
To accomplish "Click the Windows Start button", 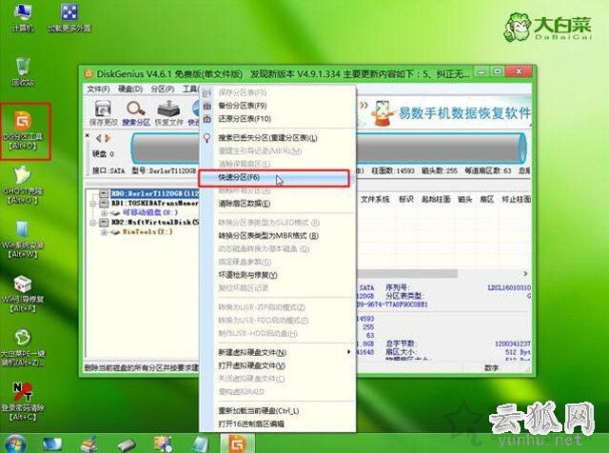I will click(15, 444).
